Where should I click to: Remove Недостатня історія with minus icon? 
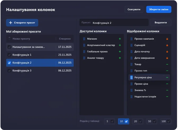[167, 97]
